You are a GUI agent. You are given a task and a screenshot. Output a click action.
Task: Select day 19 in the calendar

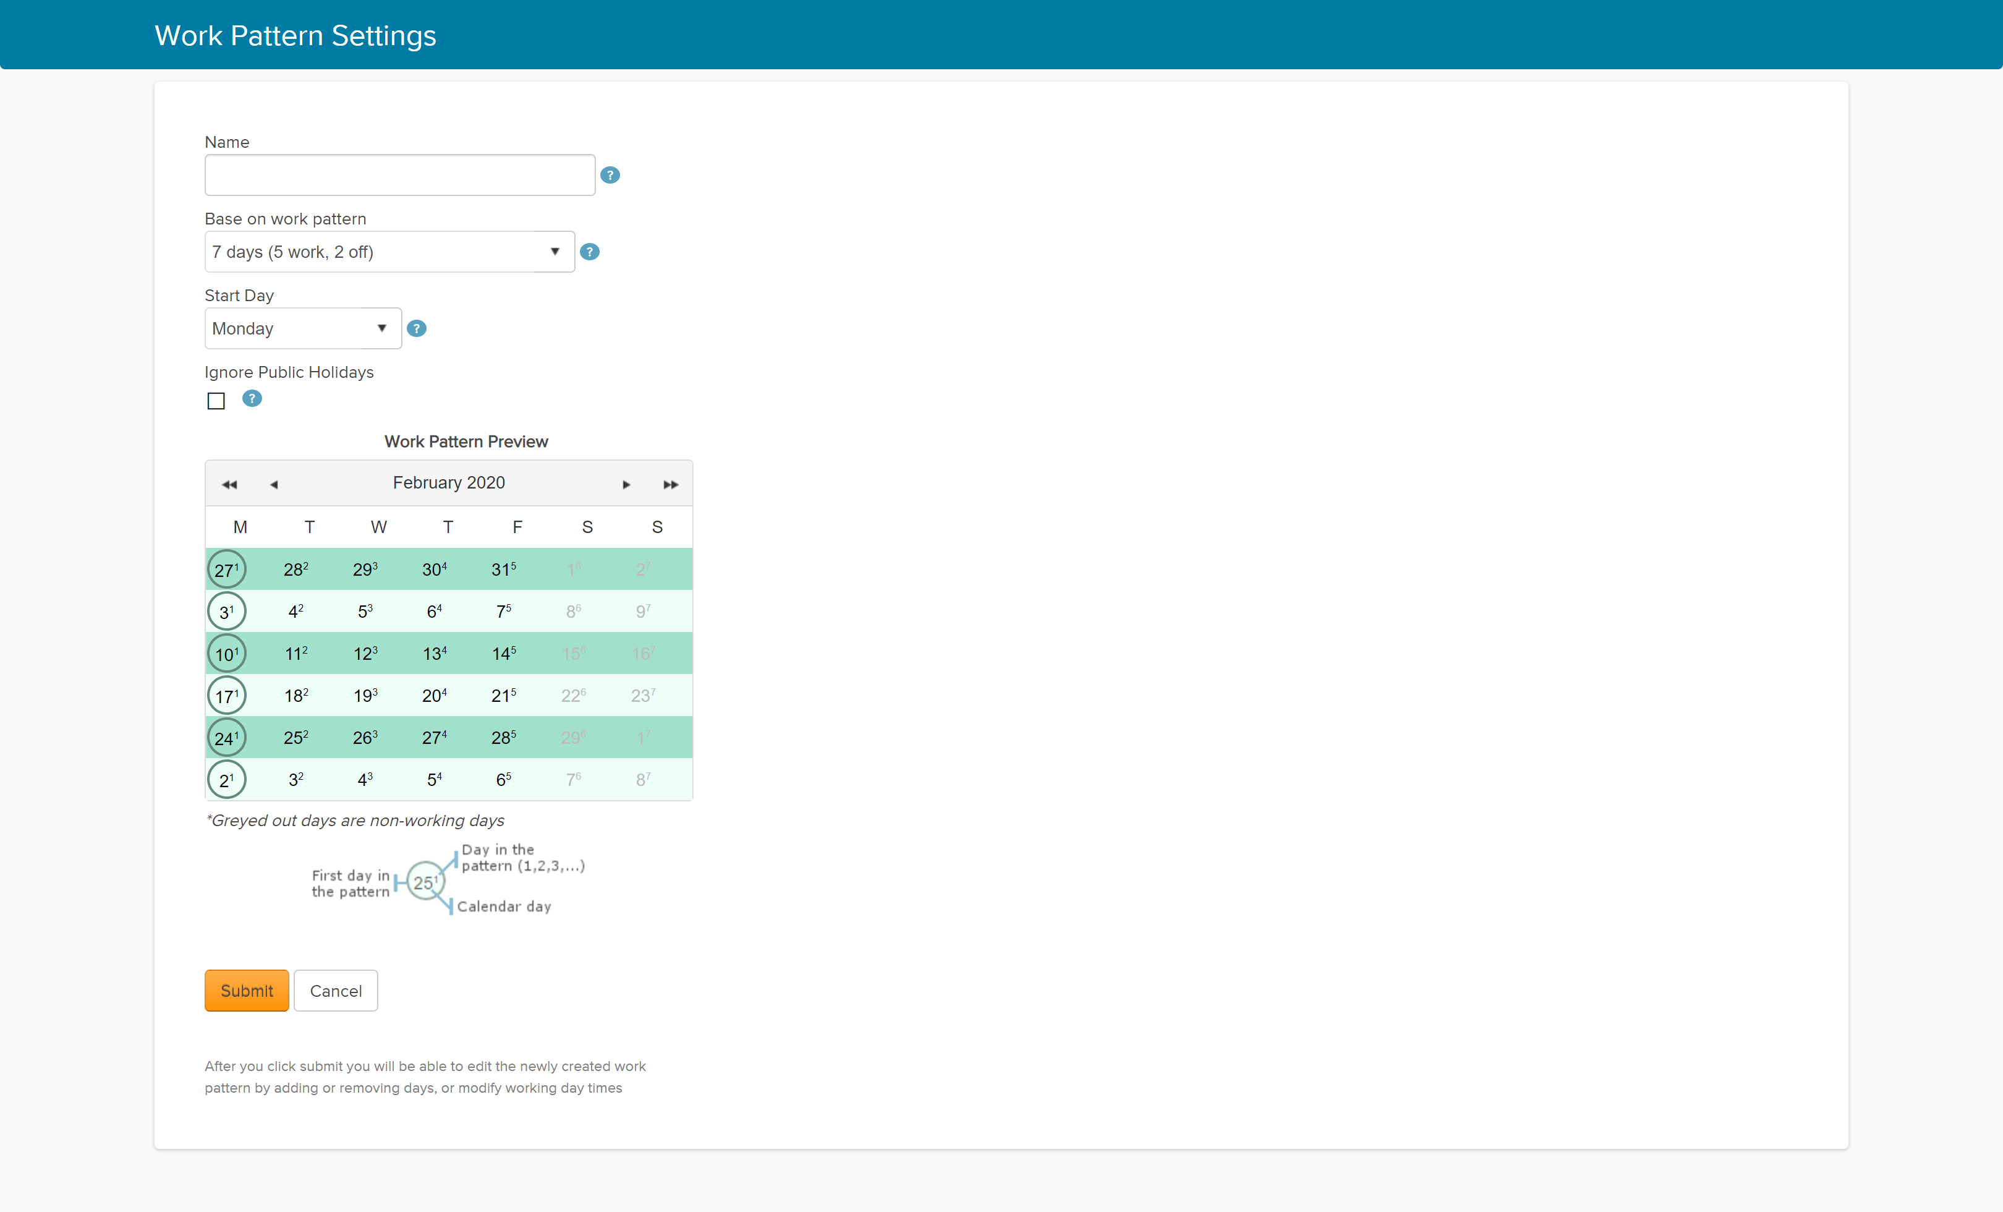pos(365,696)
